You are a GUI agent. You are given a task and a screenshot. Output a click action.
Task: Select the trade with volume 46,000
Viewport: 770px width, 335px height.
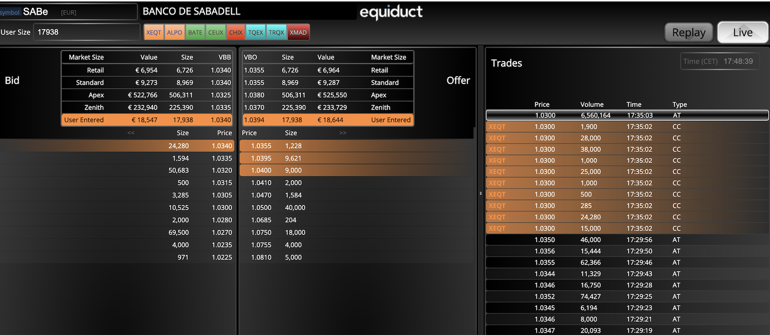tap(627, 240)
